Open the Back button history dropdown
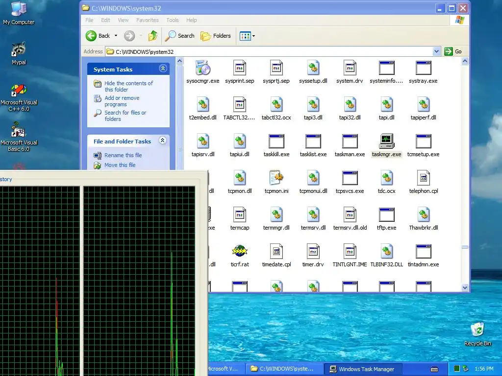Screen dimensions: 502x376 [116, 36]
